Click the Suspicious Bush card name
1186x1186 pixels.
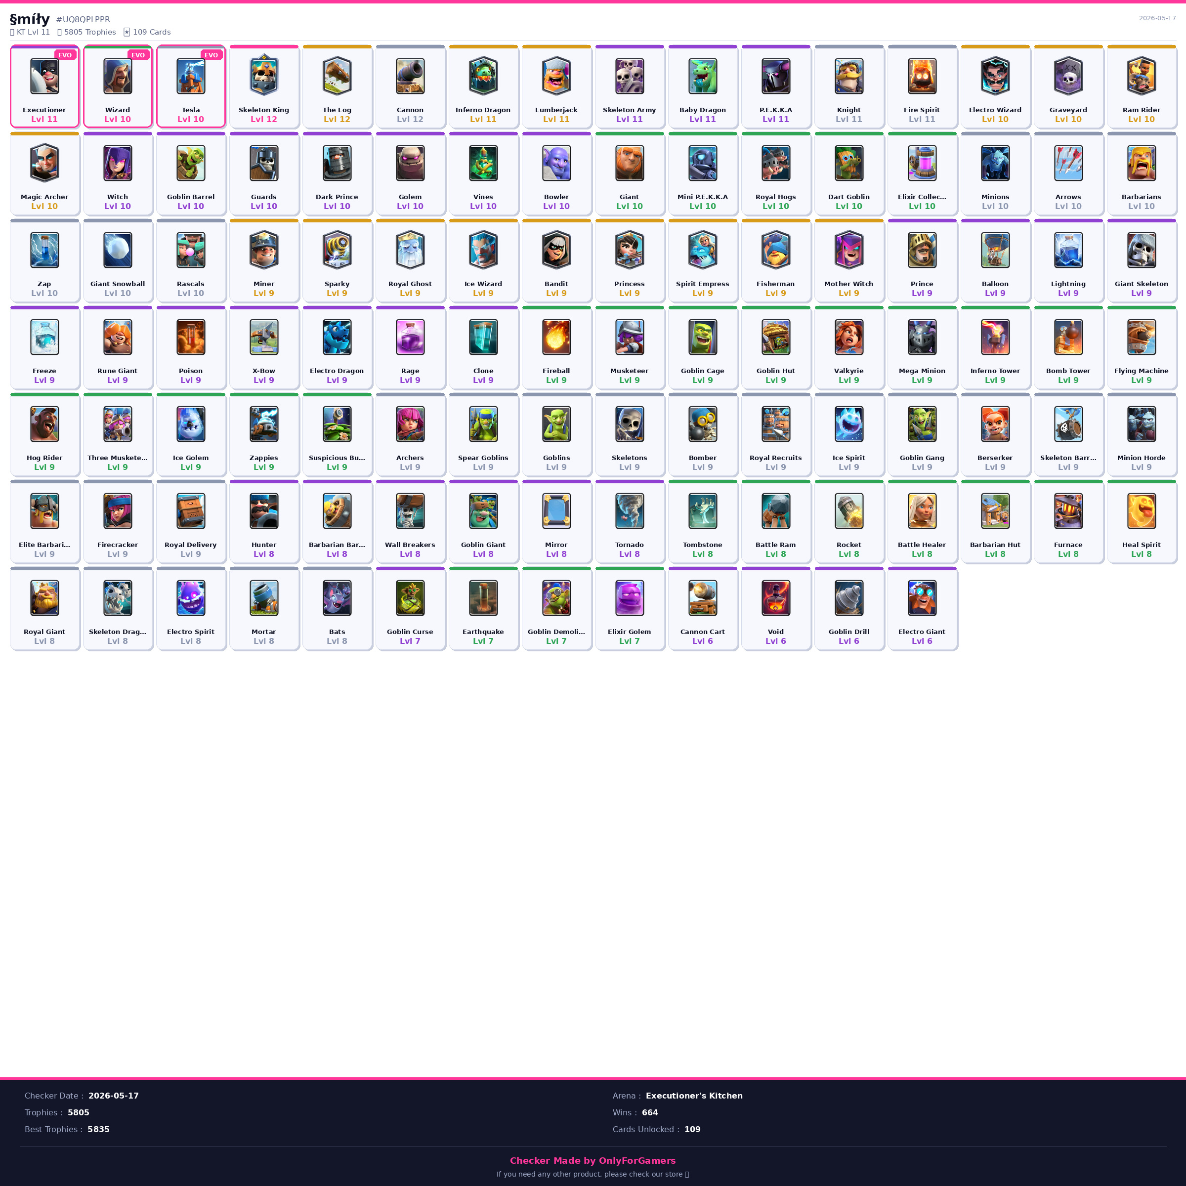337,458
